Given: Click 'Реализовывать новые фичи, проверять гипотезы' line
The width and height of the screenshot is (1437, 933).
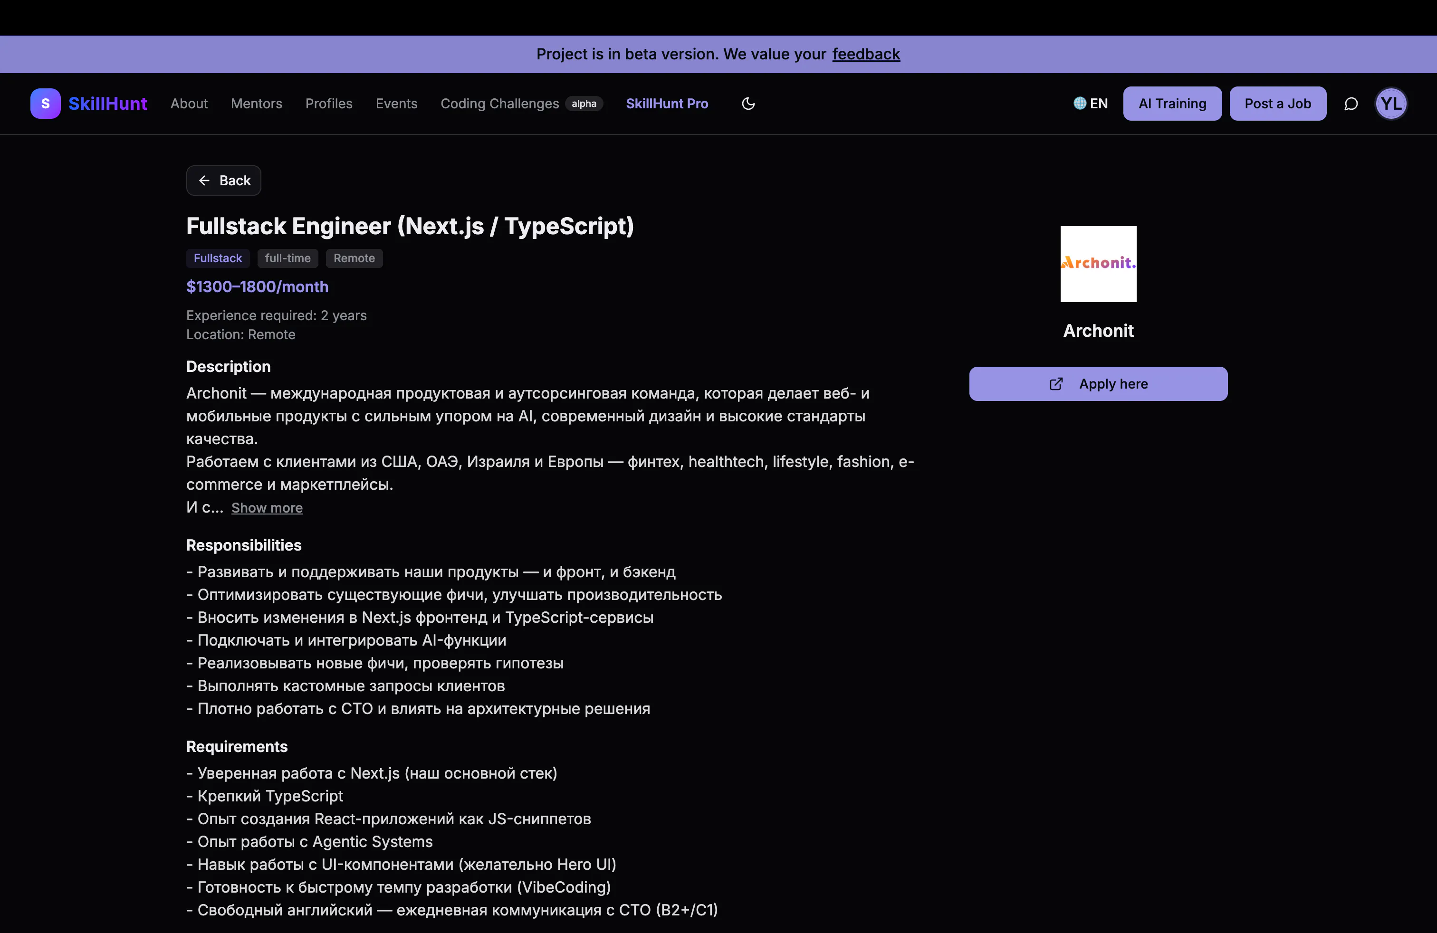Looking at the screenshot, I should [375, 663].
